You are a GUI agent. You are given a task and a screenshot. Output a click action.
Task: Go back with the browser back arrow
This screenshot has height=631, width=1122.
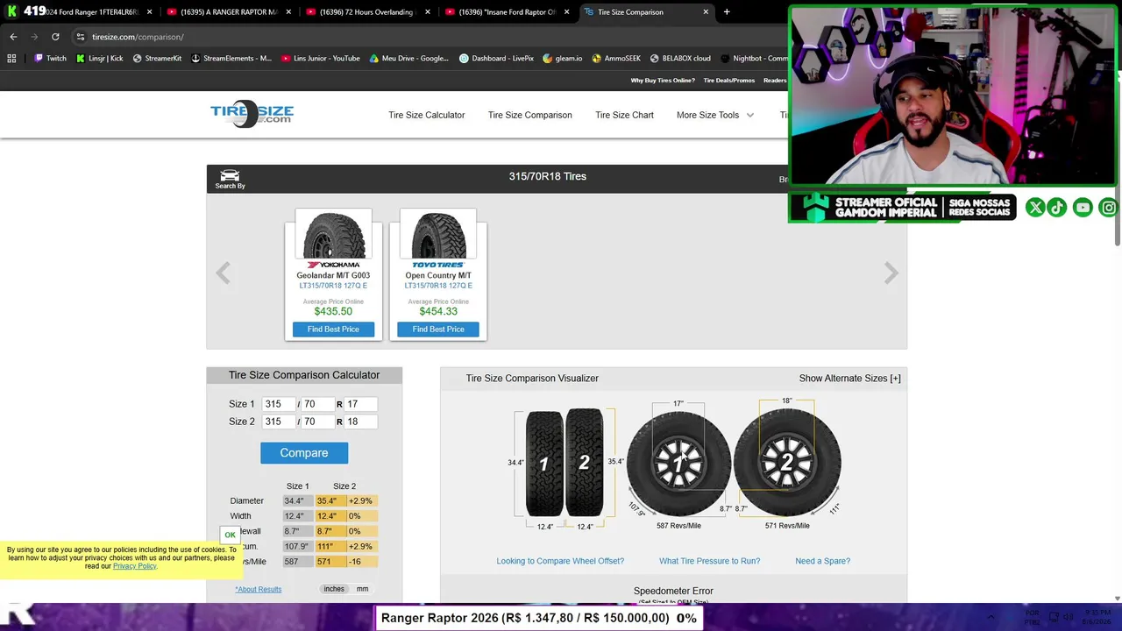(x=13, y=37)
